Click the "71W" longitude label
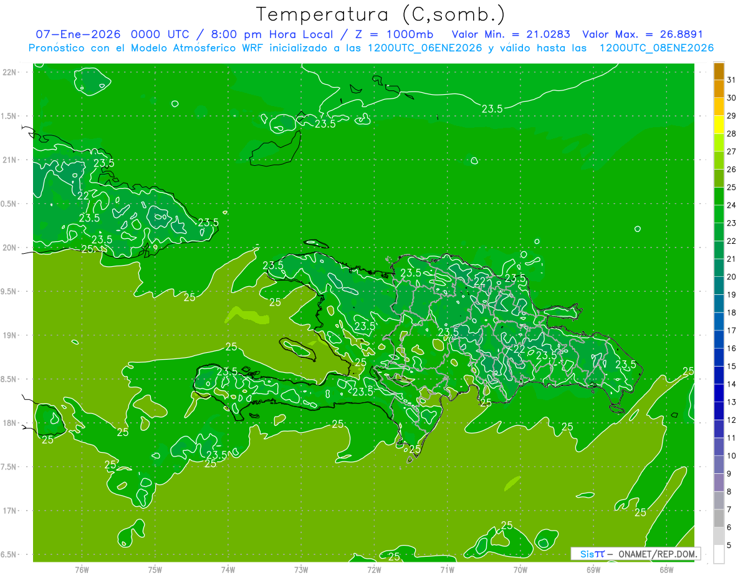 click(447, 570)
